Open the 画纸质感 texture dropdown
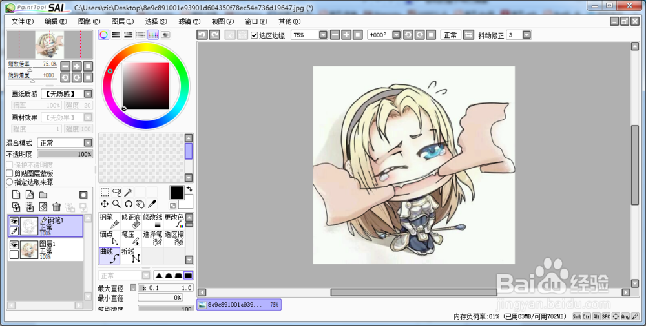The height and width of the screenshot is (326, 646). pyautogui.click(x=88, y=93)
